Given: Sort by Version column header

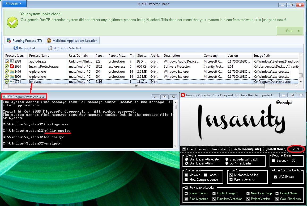Looking at the screenshot, I should [x=239, y=56].
